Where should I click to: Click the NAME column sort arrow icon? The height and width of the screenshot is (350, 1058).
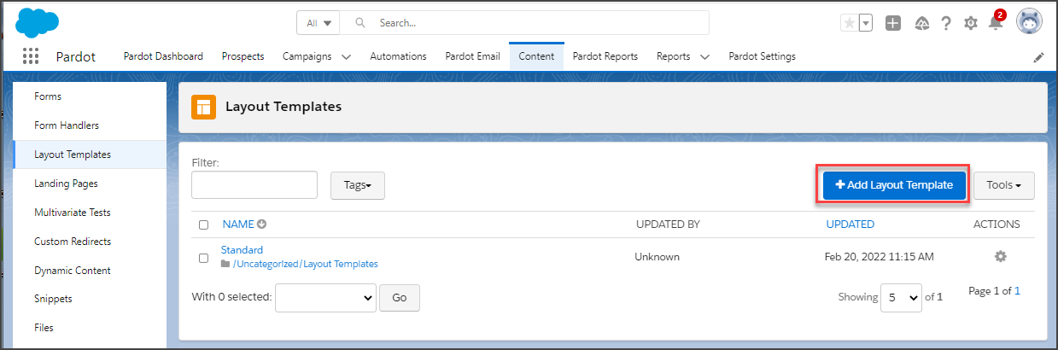click(x=262, y=225)
